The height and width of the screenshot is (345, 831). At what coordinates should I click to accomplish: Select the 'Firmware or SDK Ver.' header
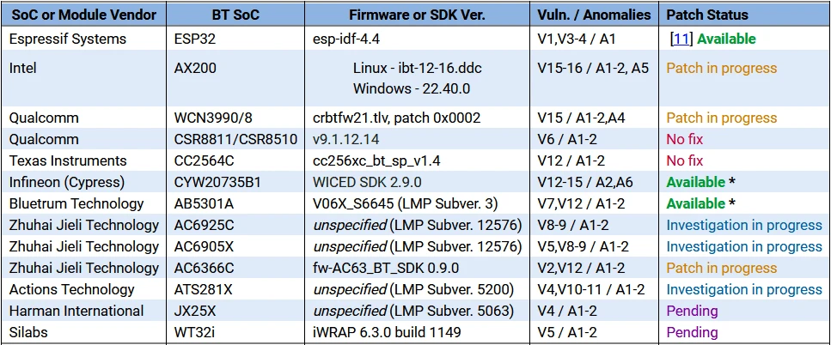[417, 15]
